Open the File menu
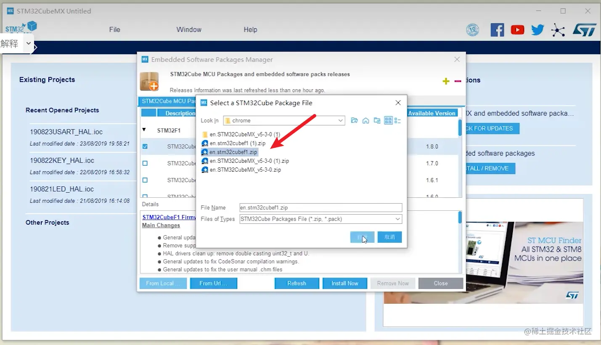Image resolution: width=601 pixels, height=345 pixels. pos(114,29)
